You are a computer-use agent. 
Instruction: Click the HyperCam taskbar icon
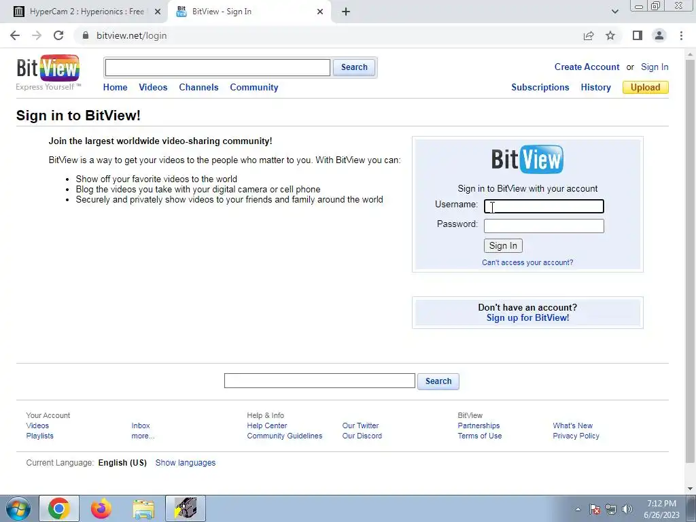tap(186, 508)
